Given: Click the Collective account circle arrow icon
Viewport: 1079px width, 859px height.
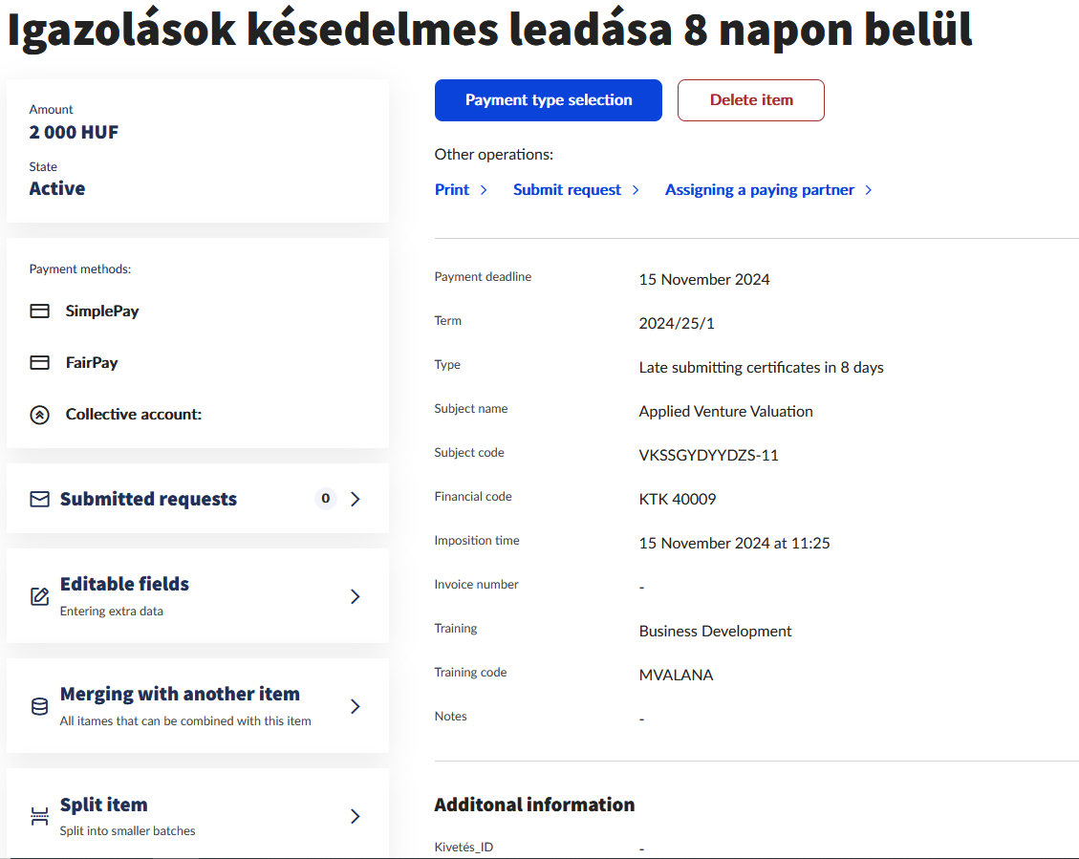Looking at the screenshot, I should (x=39, y=415).
